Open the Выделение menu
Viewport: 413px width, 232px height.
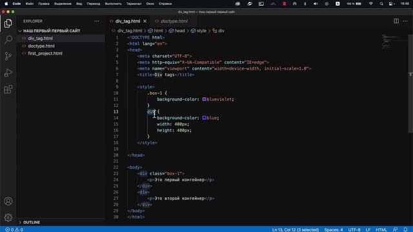[x=63, y=4]
